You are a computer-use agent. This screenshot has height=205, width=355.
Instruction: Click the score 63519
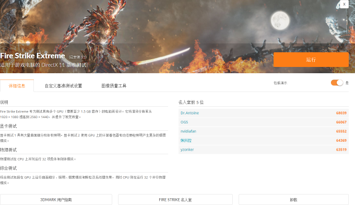tap(341, 150)
